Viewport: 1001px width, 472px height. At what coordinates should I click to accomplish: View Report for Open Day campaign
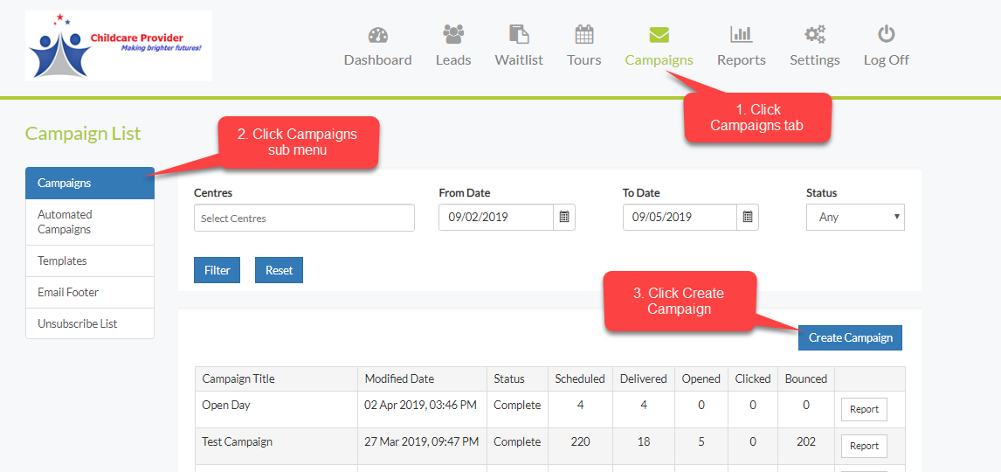(x=864, y=409)
